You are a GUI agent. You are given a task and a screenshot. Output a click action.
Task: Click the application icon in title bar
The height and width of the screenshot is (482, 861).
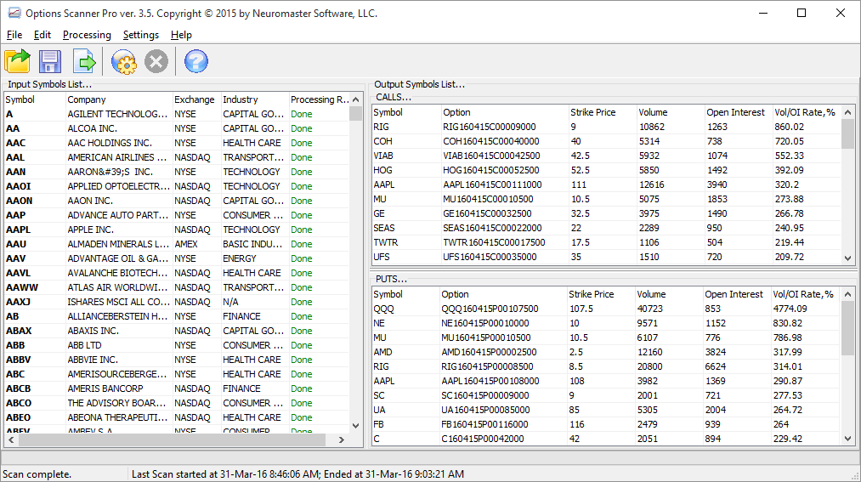point(14,13)
